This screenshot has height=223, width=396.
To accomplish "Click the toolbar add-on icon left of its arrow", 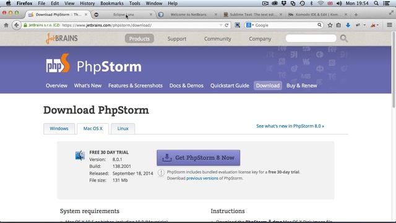I will pos(358,25).
